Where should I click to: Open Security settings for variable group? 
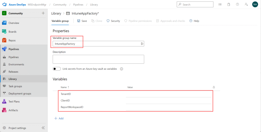(x=113, y=21)
